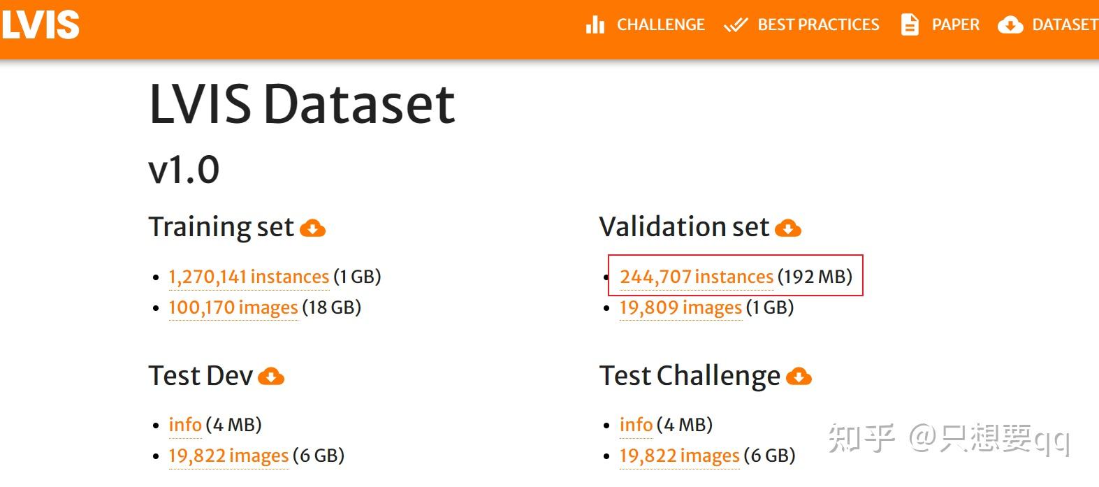1099x487 pixels.
Task: Open the 244,707 instances validation link
Action: click(x=697, y=277)
